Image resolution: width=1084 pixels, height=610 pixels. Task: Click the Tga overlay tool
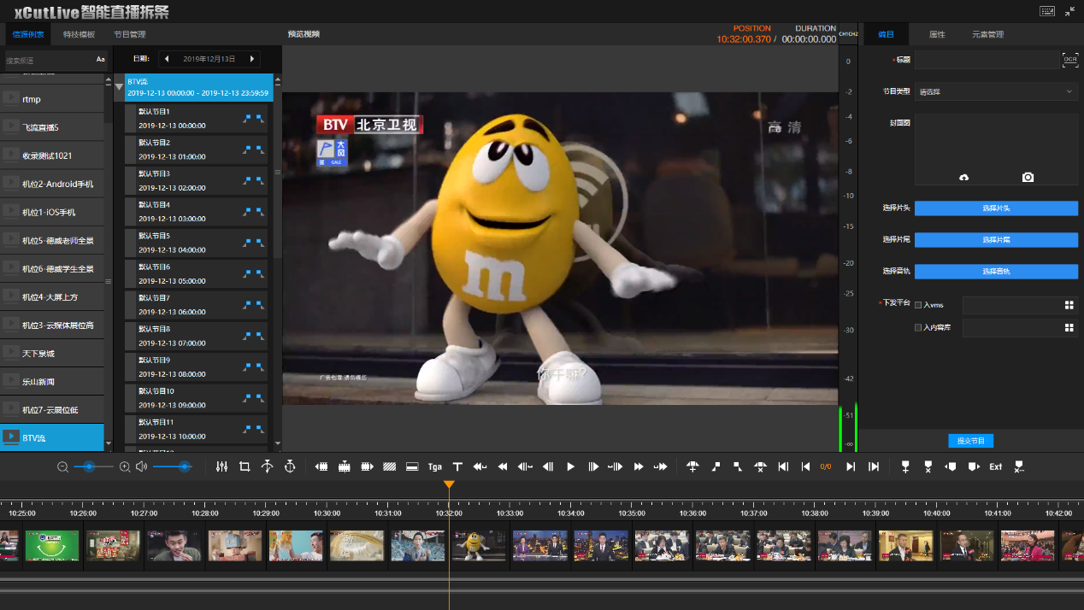434,466
